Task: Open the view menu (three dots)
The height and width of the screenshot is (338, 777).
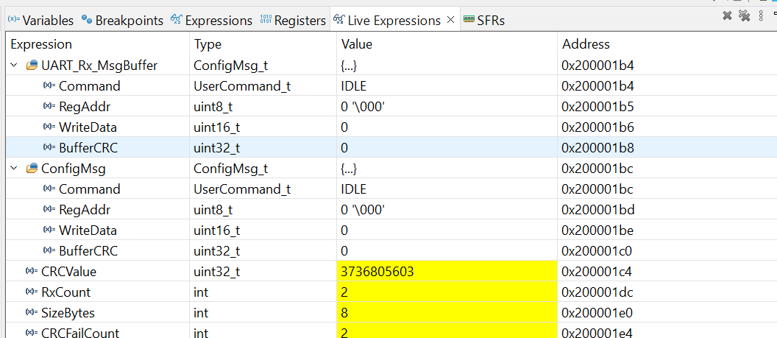Action: [x=761, y=15]
